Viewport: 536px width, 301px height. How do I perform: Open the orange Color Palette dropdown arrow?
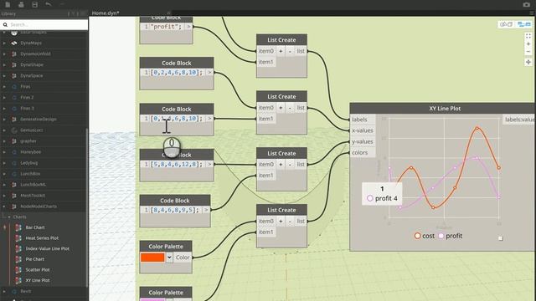click(169, 258)
